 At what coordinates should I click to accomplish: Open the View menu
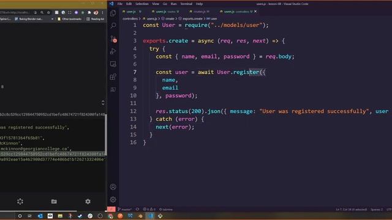pos(156,4)
